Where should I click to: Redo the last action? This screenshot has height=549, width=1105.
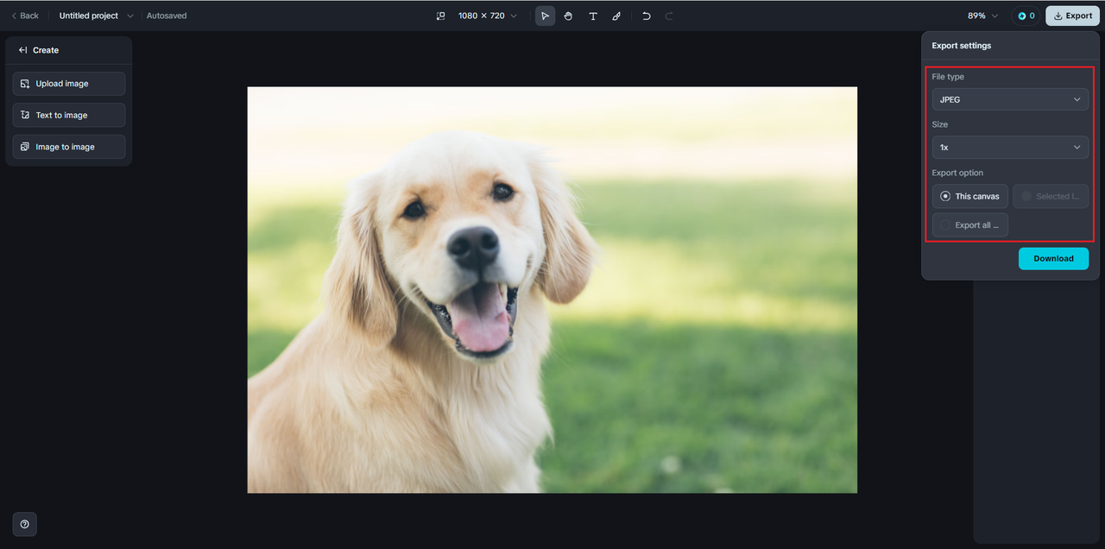pos(669,16)
